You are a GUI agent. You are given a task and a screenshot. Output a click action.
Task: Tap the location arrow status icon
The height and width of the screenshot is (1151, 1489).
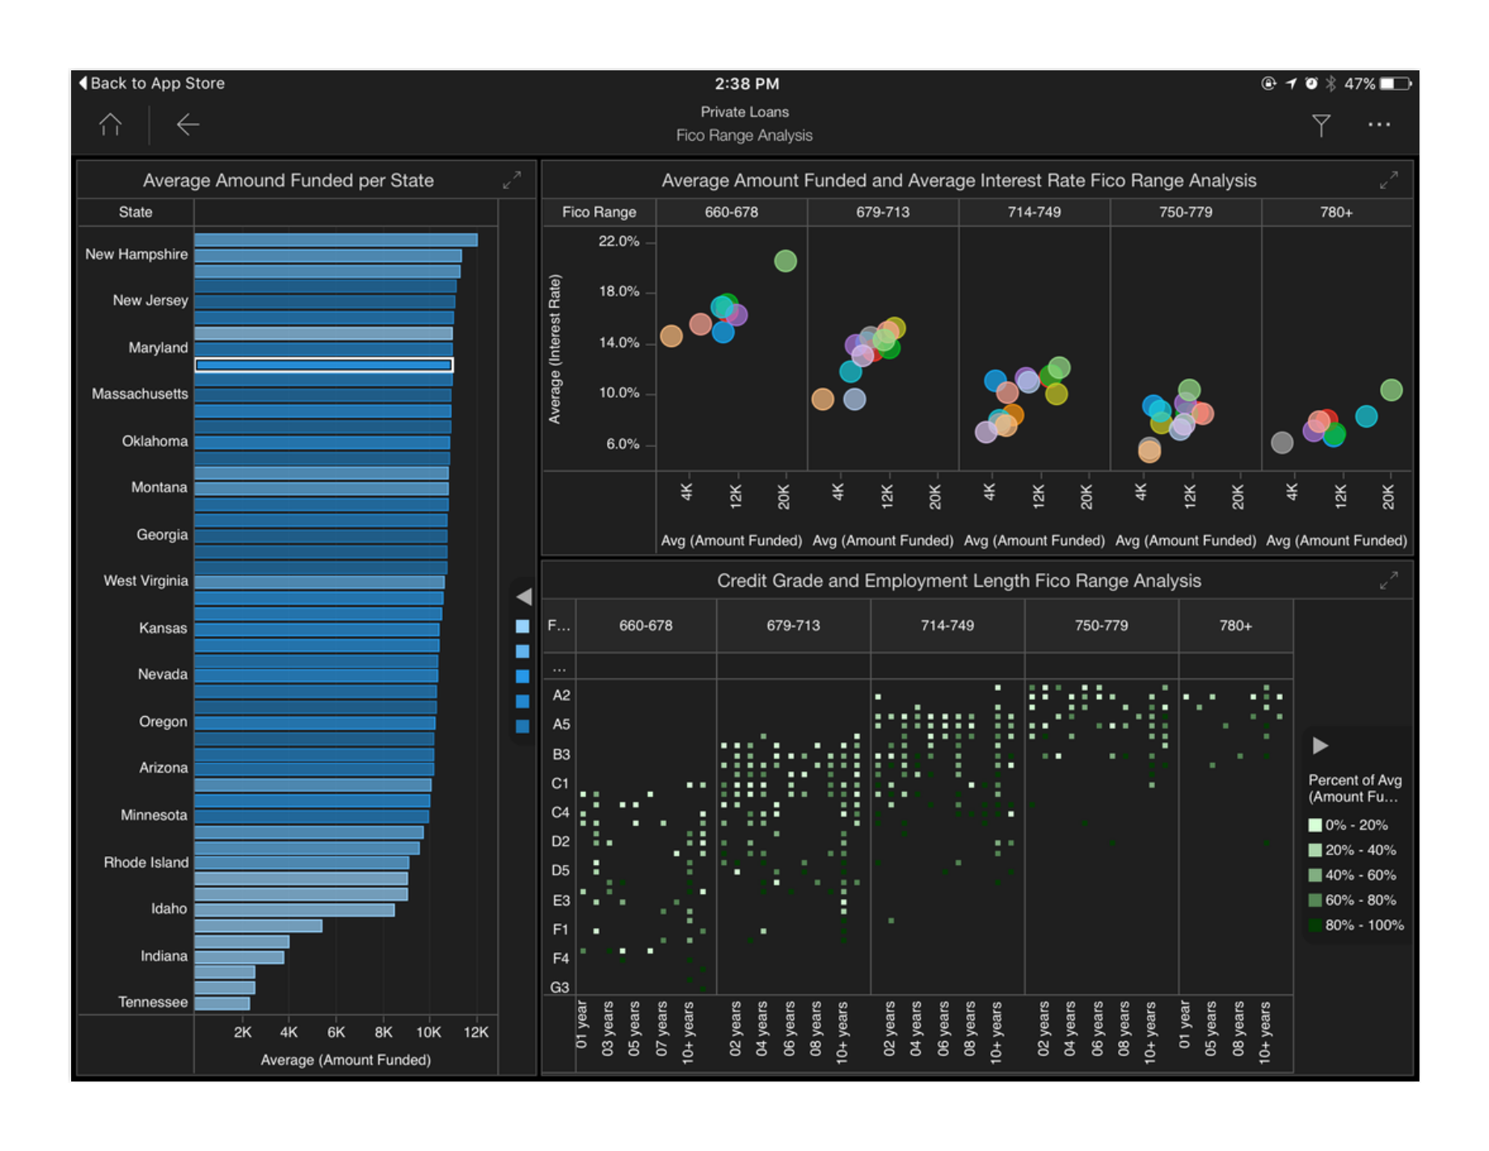click(1291, 83)
